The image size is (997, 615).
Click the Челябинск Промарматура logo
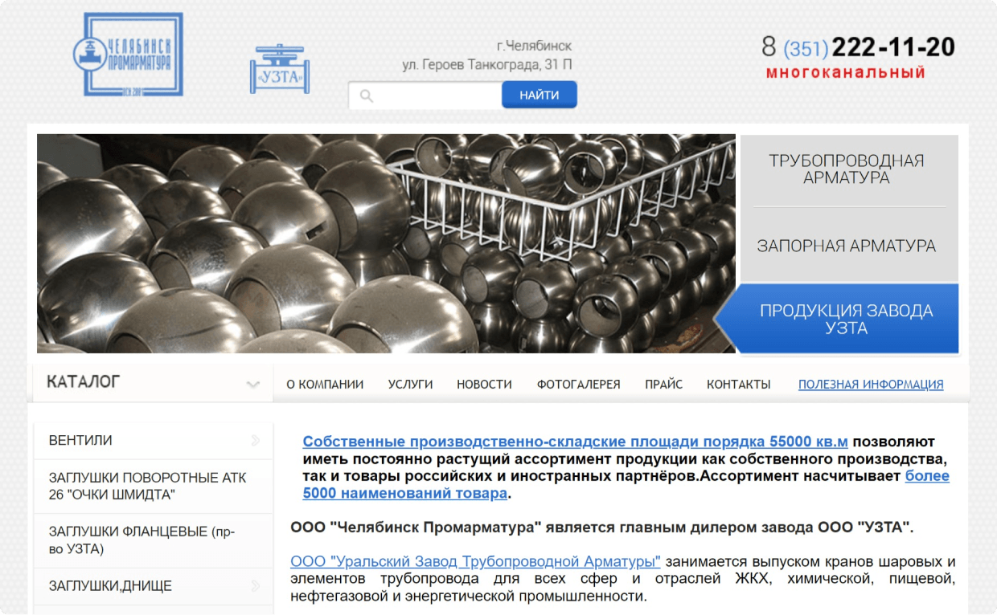[128, 55]
